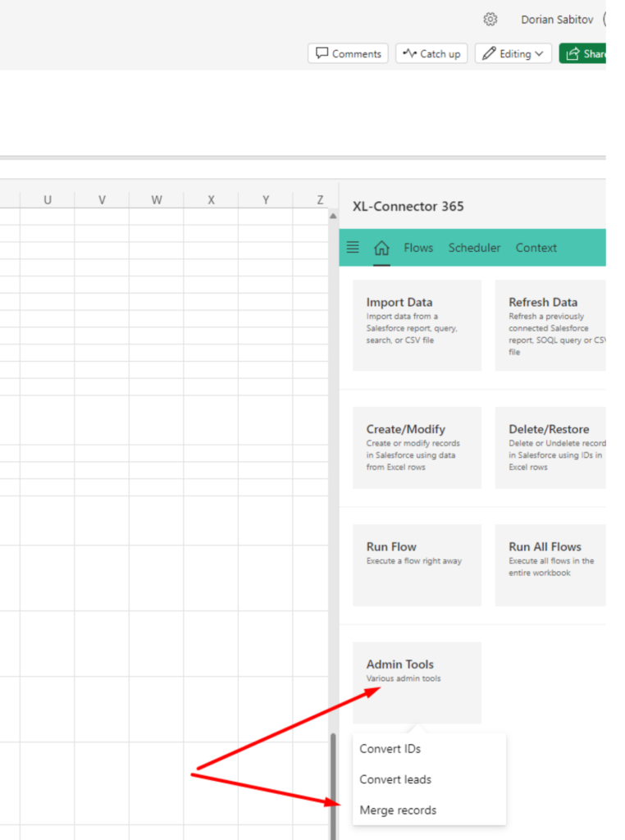Go to the XL-Connector home icon
Viewport: 625px width, 840px height.
coord(381,248)
